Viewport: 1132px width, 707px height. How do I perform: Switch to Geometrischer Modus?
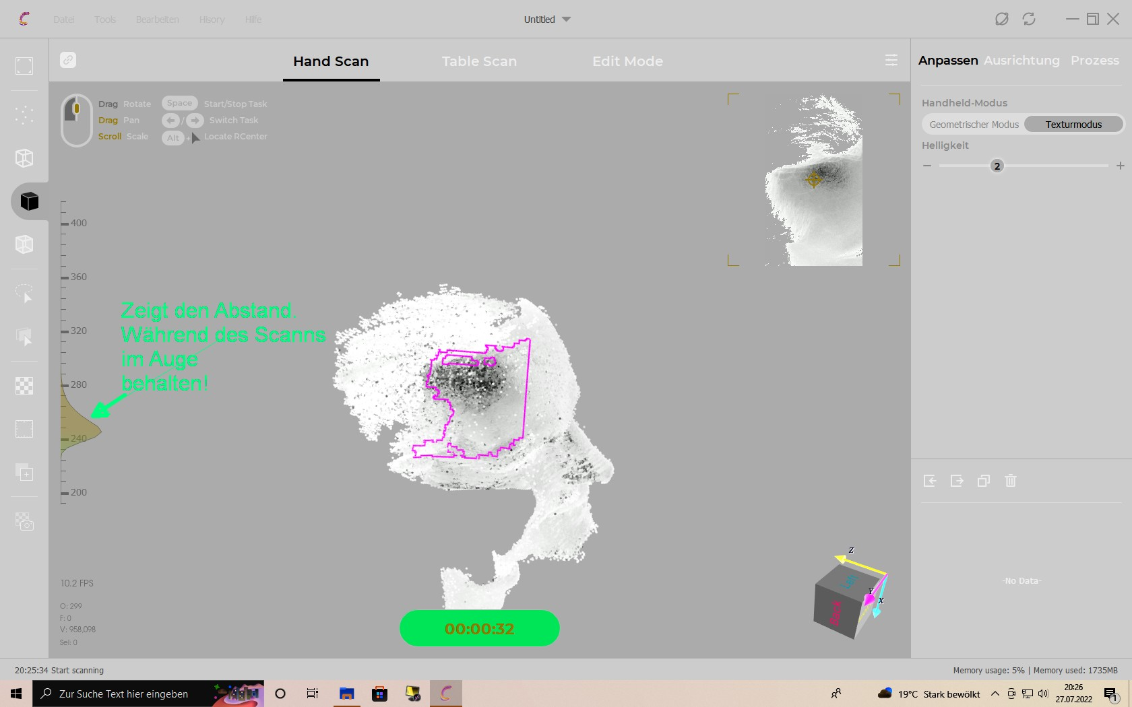click(x=974, y=125)
